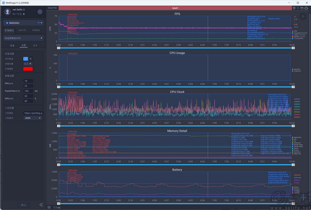Screen dimensions: 311x210
Task: Open the 浮窗位置 position dropdown
Action: click(28, 64)
